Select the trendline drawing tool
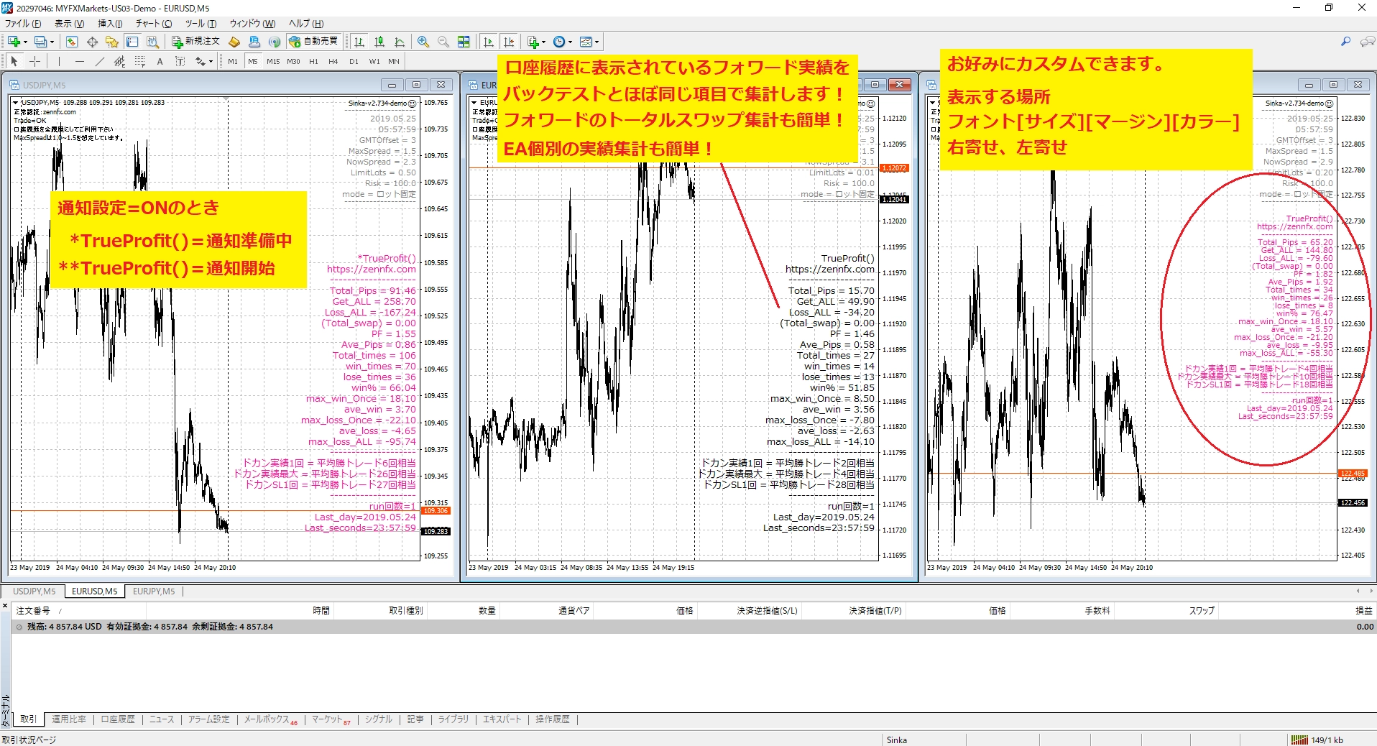Viewport: 1377px width, 746px height. coord(100,61)
